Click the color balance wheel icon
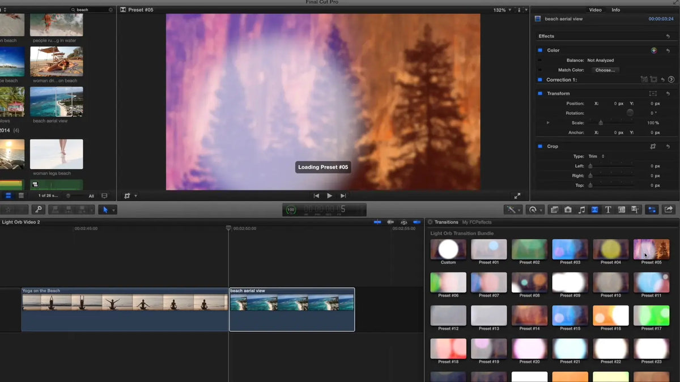Screen dimensions: 680x382 tap(654, 50)
